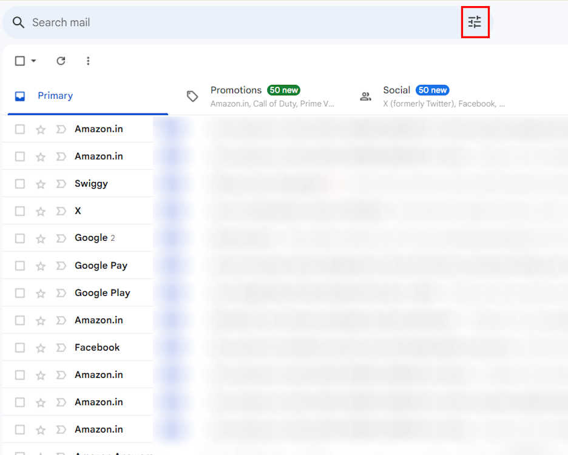568x455 pixels.
Task: Click the Social people icon
Action: (x=366, y=96)
